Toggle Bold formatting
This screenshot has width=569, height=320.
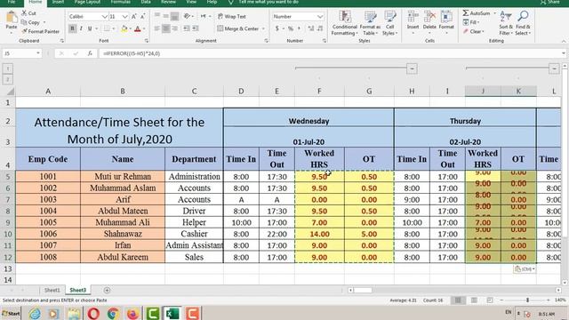click(x=72, y=28)
